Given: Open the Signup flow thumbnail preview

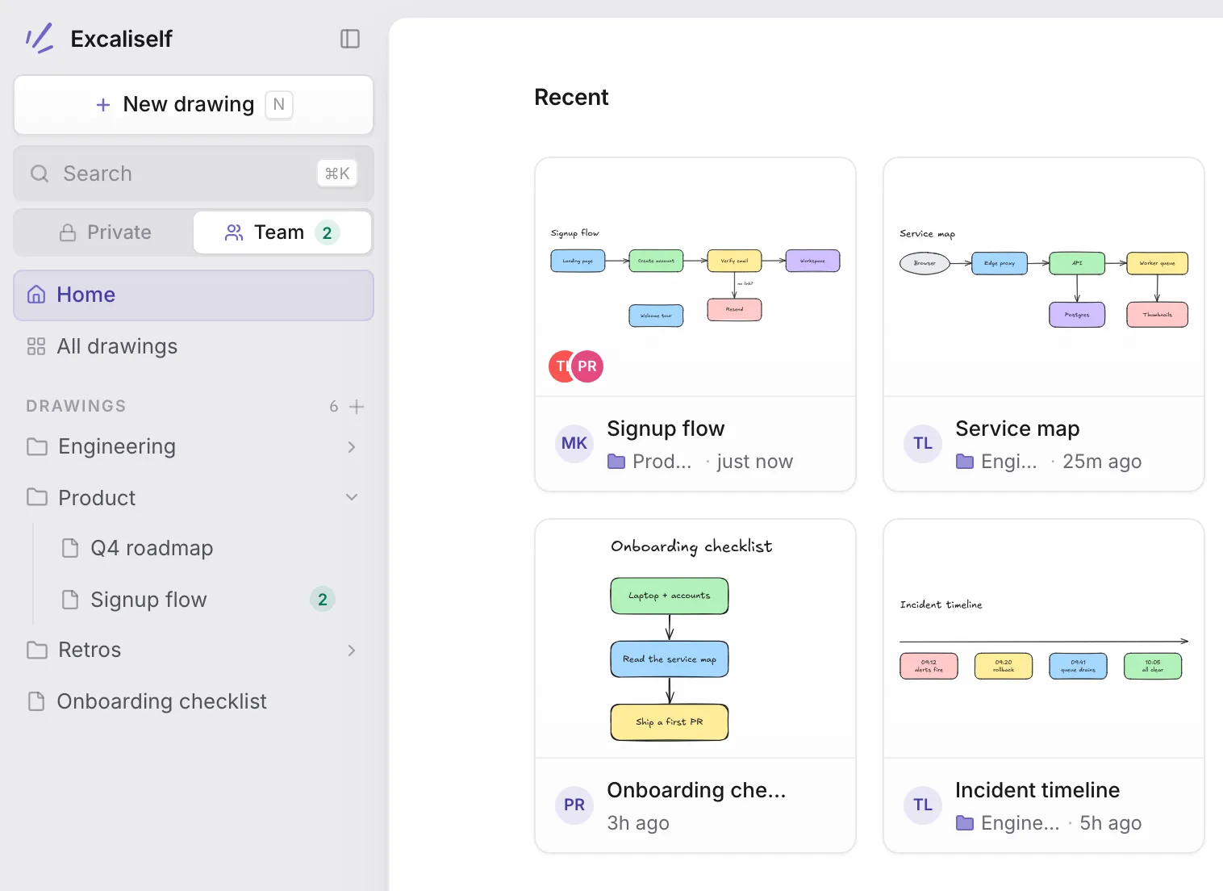Looking at the screenshot, I should tap(695, 277).
